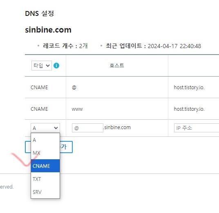The image size is (219, 213).
Task: Click the 최근 업데이트 timestamp 2024-04-17 22:40:48
Action: pyautogui.click(x=174, y=46)
